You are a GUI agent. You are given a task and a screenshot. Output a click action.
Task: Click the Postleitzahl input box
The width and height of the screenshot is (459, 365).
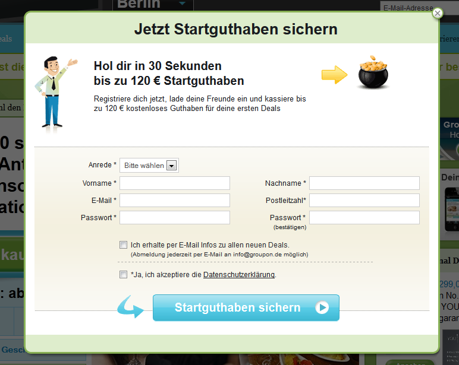pyautogui.click(x=364, y=201)
